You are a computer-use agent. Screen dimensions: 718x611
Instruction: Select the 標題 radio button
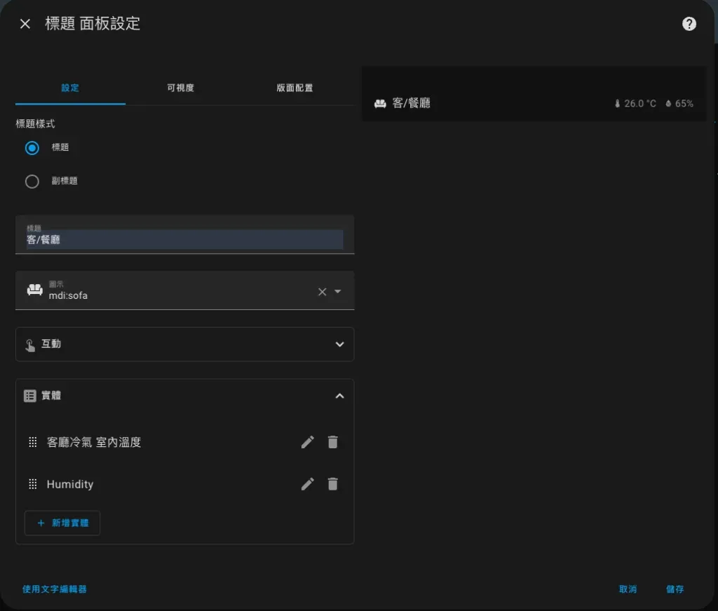[x=32, y=148]
